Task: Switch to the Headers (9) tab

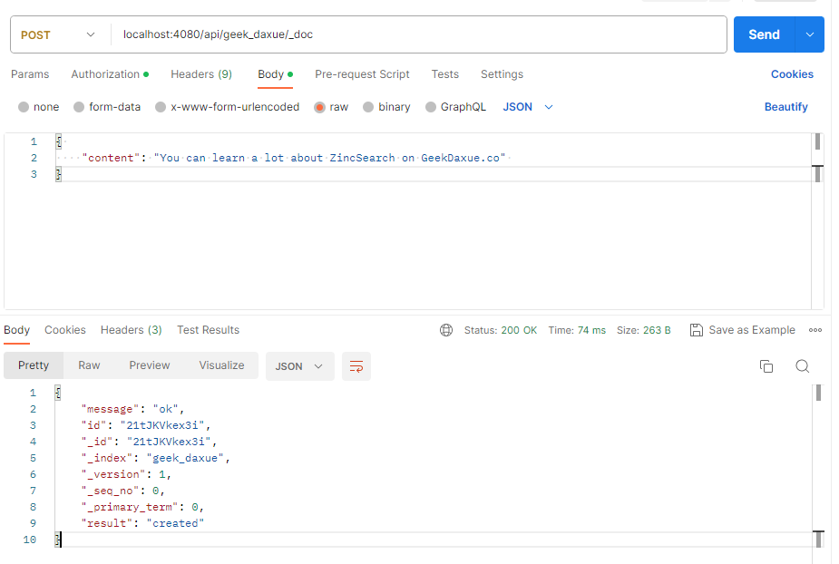Action: (x=201, y=74)
